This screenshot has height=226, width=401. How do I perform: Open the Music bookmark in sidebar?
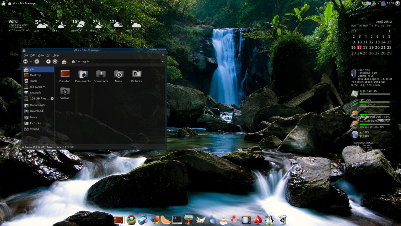click(39, 117)
